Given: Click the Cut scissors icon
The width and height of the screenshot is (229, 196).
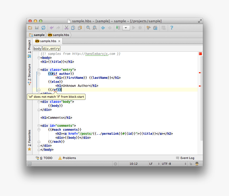Looking at the screenshot, I should 67,28.
